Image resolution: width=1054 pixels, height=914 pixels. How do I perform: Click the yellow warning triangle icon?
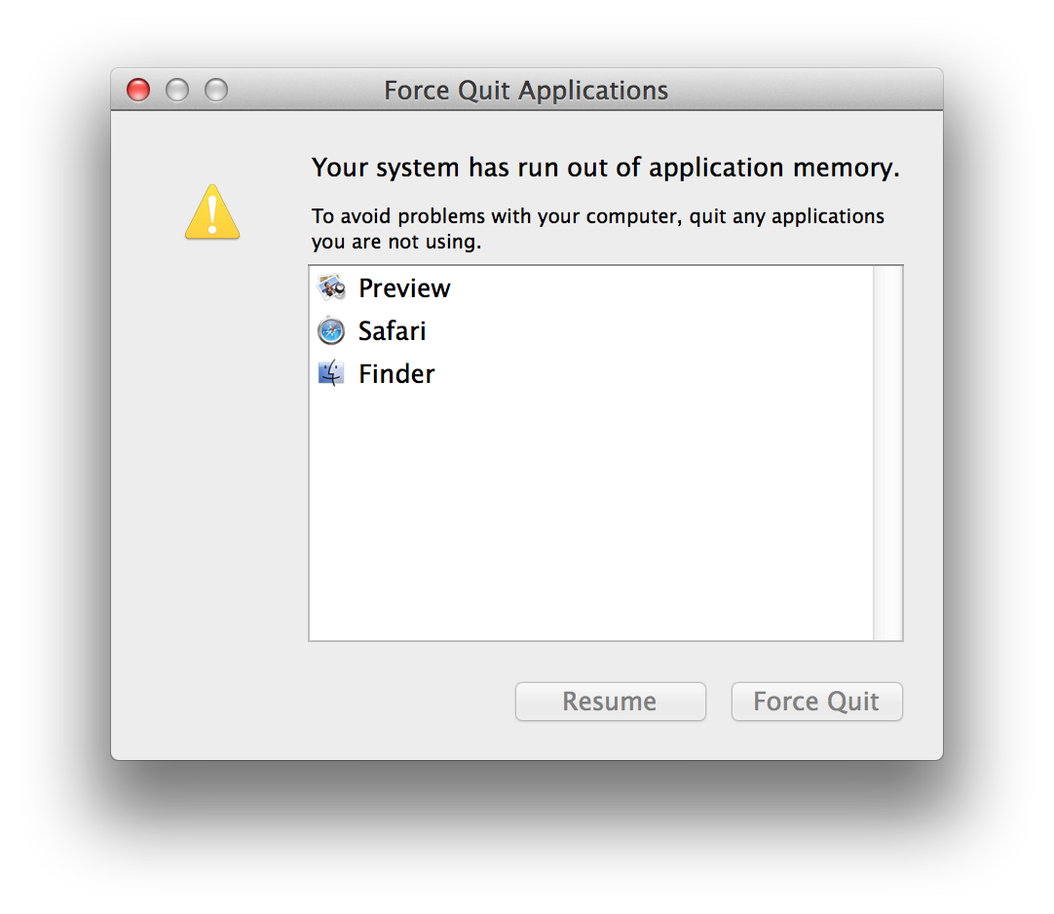tap(212, 211)
